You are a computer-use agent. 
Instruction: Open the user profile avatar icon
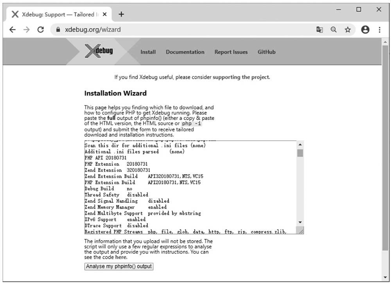pos(365,30)
